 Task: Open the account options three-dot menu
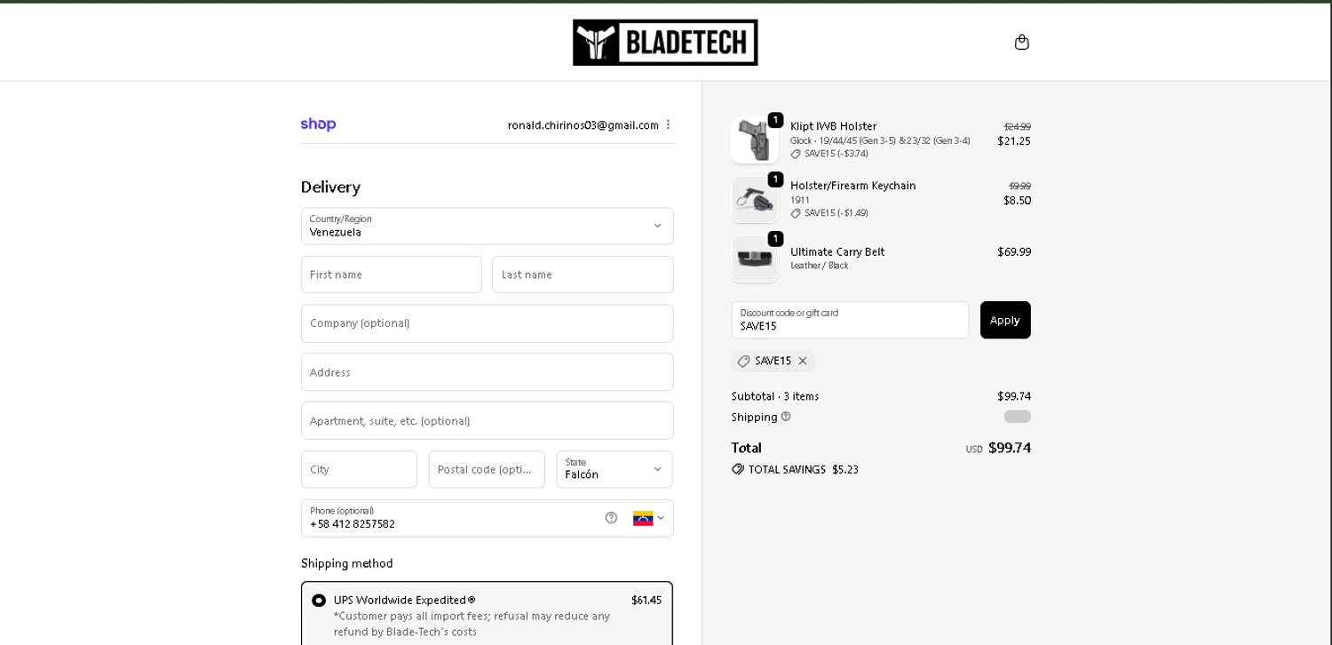[x=668, y=124]
